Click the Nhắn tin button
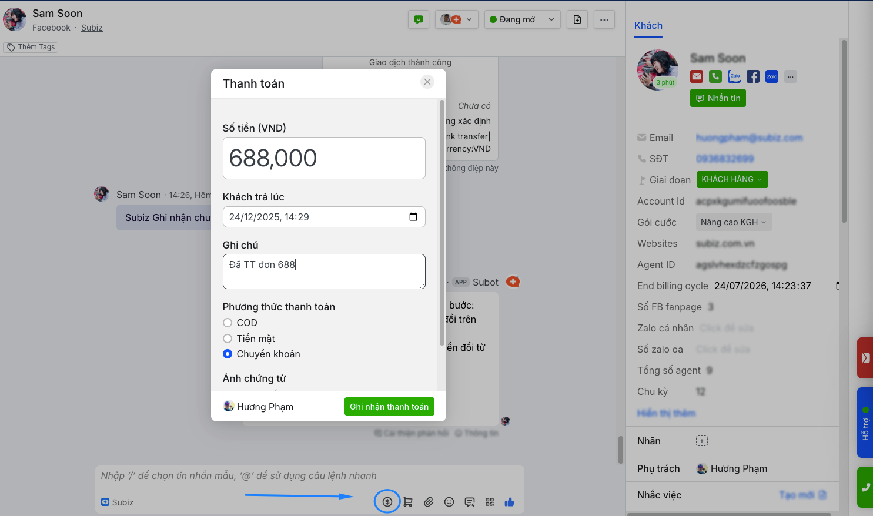 [x=718, y=98]
